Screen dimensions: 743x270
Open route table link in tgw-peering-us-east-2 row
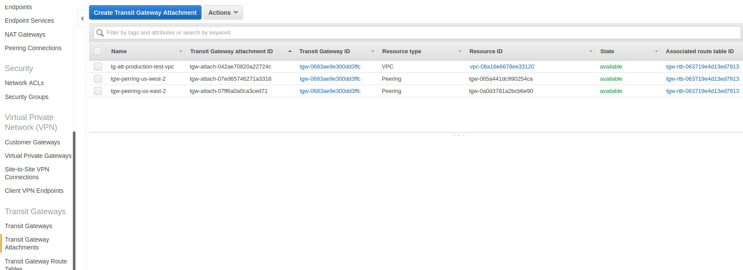702,91
